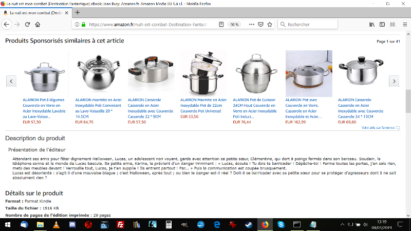Show next sponsored products with right arrow
Image resolution: width=411 pixels, height=231 pixels.
click(x=394, y=81)
